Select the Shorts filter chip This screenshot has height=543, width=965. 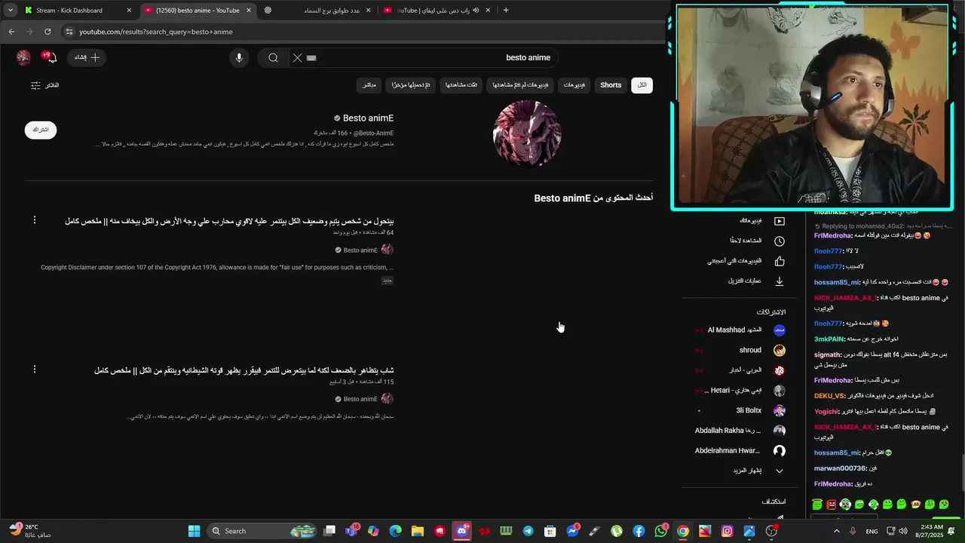611,85
